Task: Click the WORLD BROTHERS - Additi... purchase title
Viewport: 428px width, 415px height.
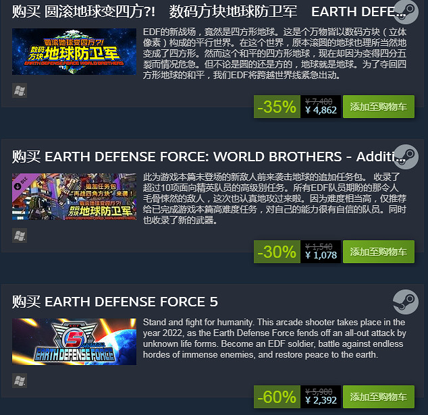Action: click(x=209, y=157)
